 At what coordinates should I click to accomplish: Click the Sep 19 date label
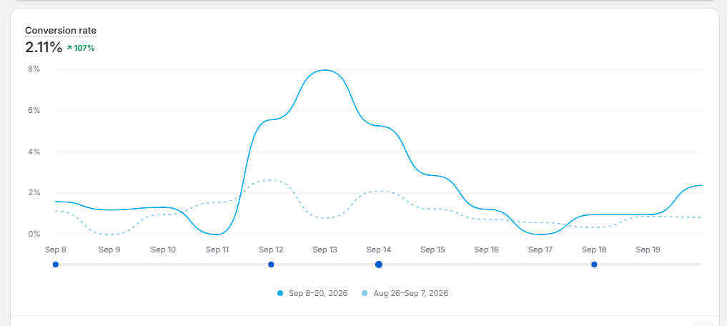pos(648,250)
